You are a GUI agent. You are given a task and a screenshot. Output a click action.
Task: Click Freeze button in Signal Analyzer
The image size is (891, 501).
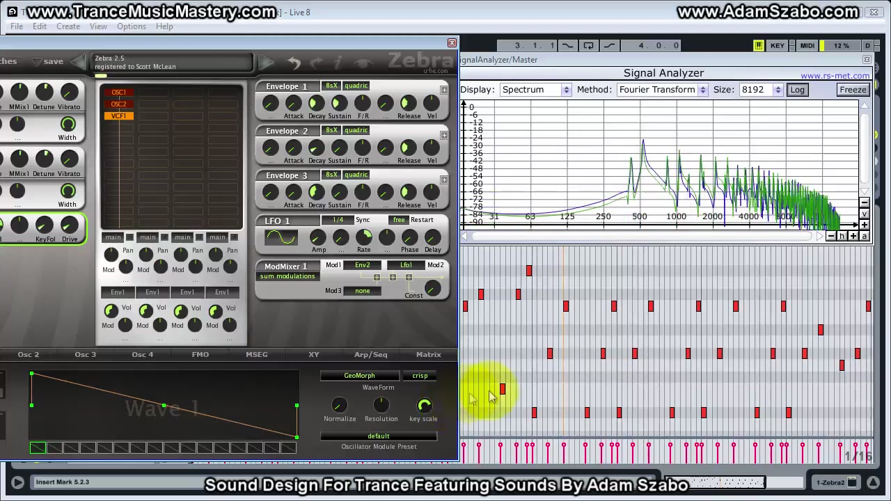click(x=853, y=90)
